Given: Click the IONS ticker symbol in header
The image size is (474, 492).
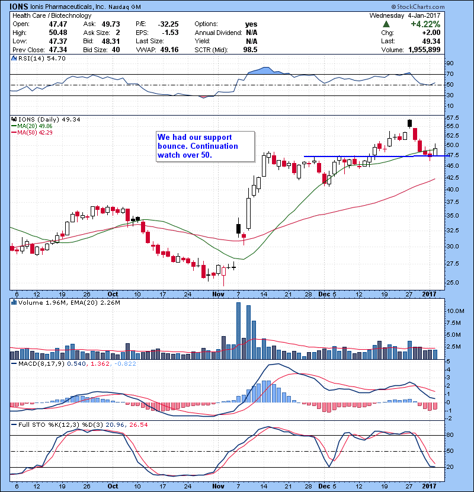Looking at the screenshot, I should tap(19, 7).
